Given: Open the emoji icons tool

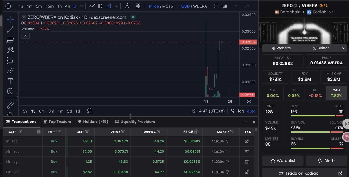Looking at the screenshot, I should [10, 91].
